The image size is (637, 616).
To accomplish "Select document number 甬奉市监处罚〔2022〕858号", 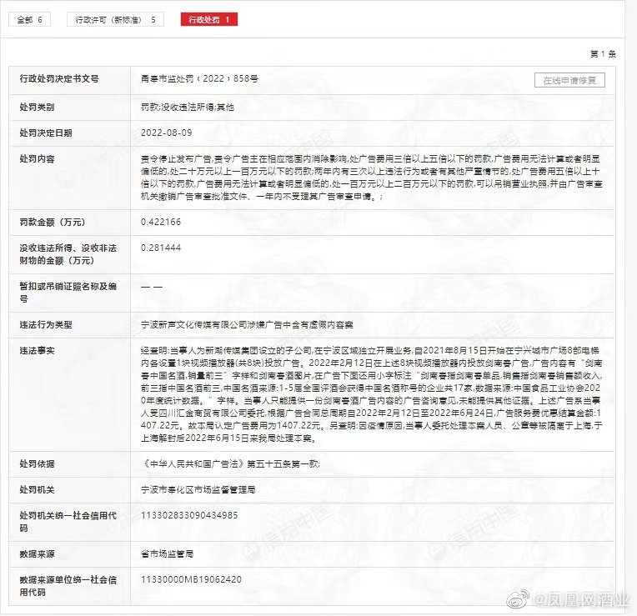I will (199, 78).
